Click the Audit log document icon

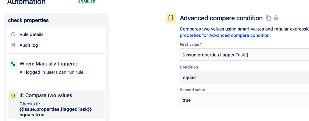13,45
